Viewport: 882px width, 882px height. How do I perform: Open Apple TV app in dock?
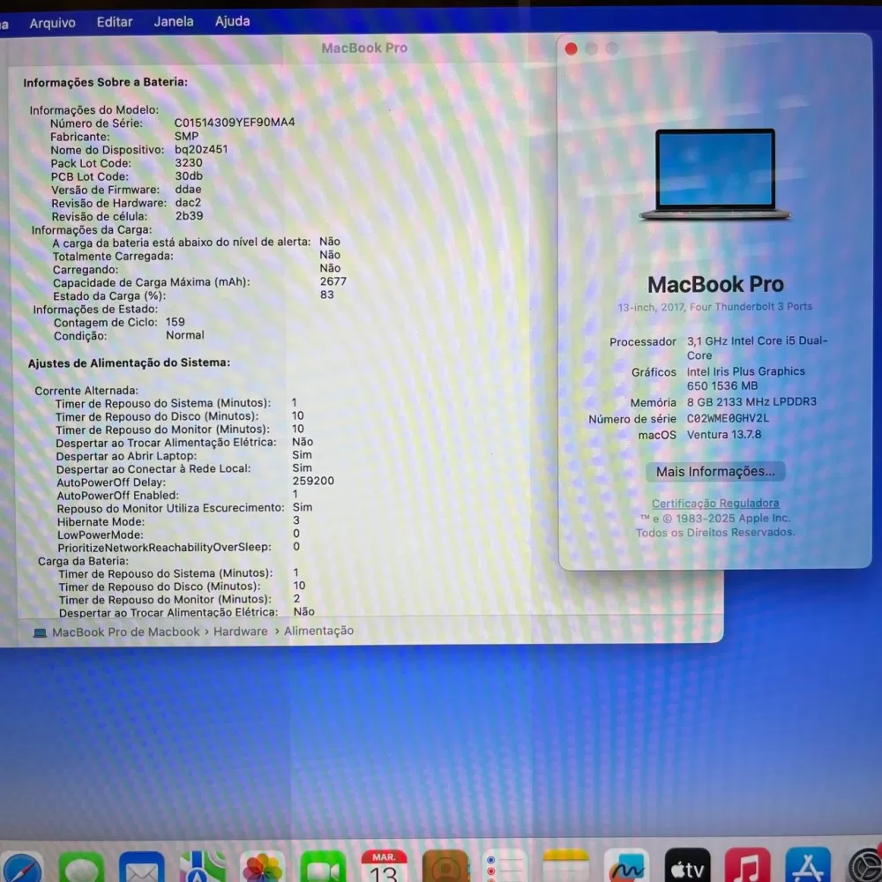[687, 868]
